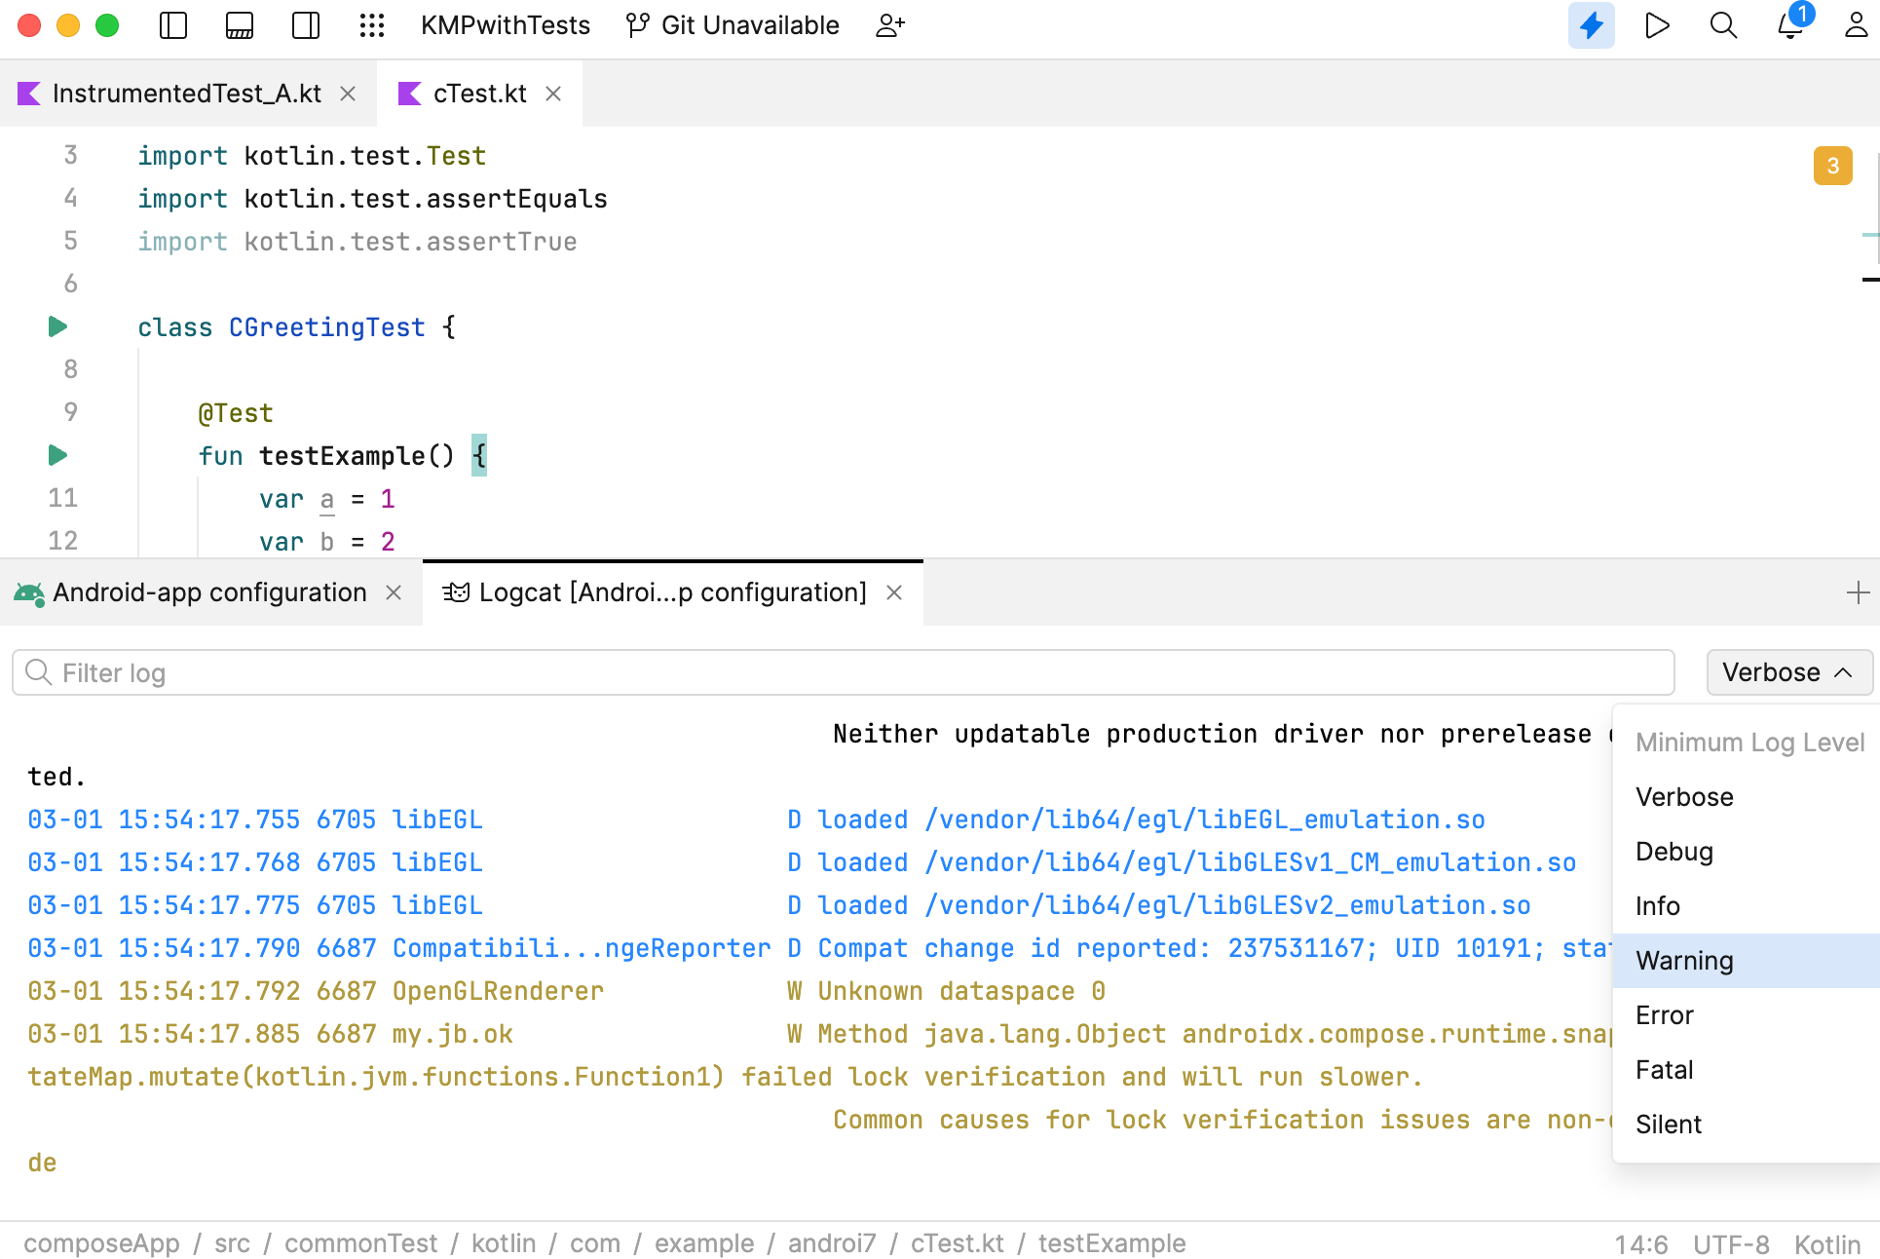Add new tab with plus button

tap(1858, 592)
